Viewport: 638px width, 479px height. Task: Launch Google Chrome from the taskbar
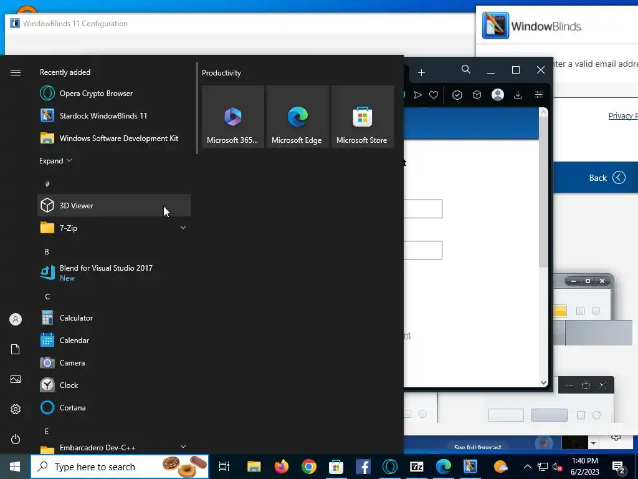click(x=309, y=467)
